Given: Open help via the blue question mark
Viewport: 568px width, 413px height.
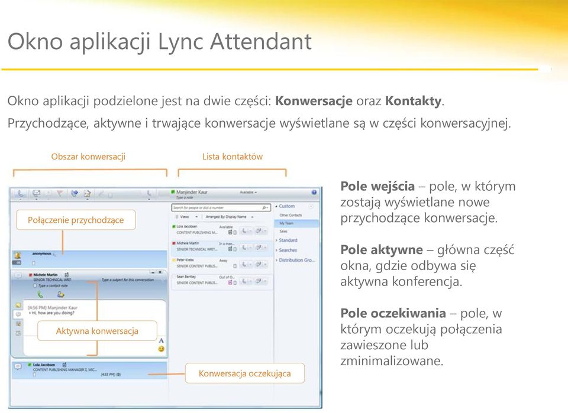Looking at the screenshot, I should point(314,193).
